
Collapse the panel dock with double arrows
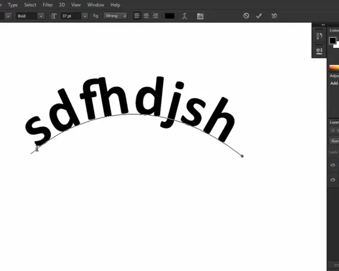tap(323, 25)
